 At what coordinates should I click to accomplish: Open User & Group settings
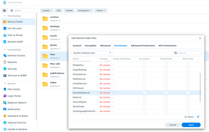pyautogui.click(x=18, y=35)
